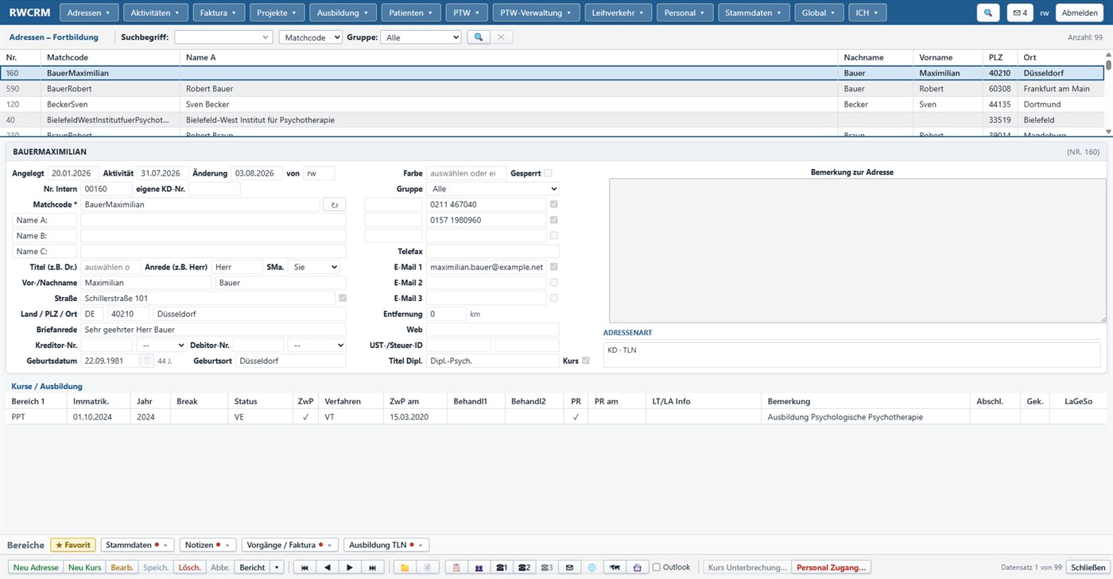This screenshot has width=1113, height=579.
Task: Click the Schließen button
Action: click(1088, 568)
